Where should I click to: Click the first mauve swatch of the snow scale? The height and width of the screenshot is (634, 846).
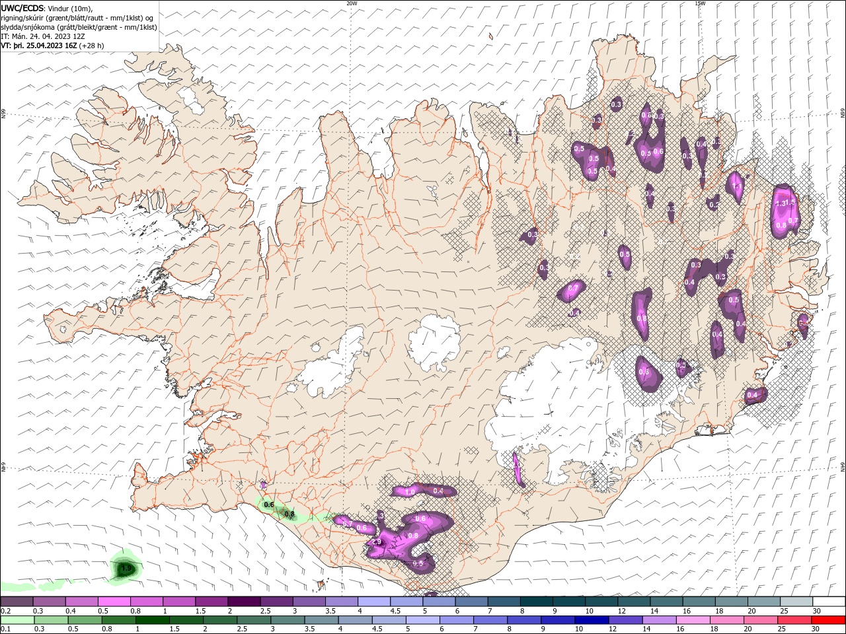click(17, 602)
